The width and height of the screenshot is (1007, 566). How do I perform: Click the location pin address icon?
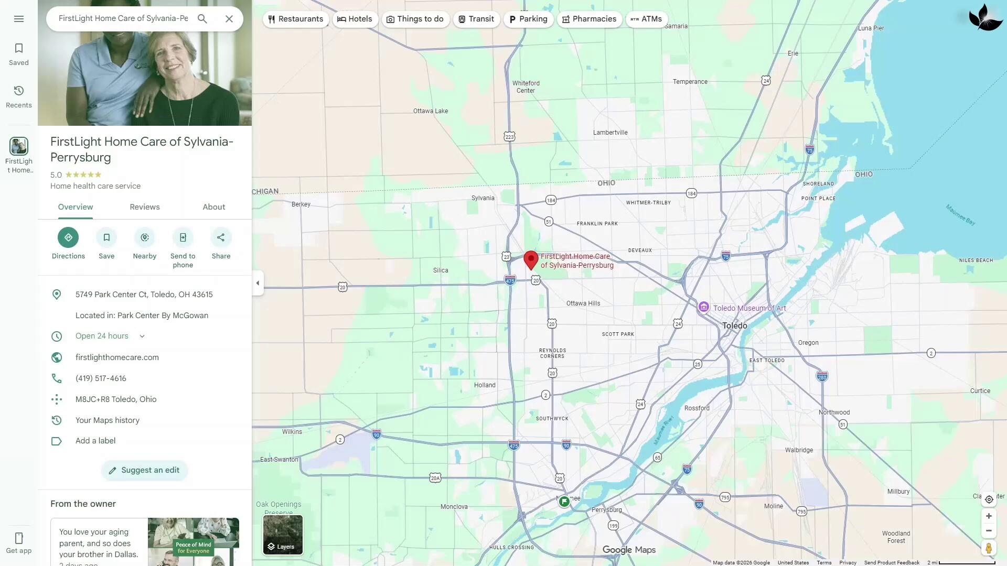click(57, 295)
